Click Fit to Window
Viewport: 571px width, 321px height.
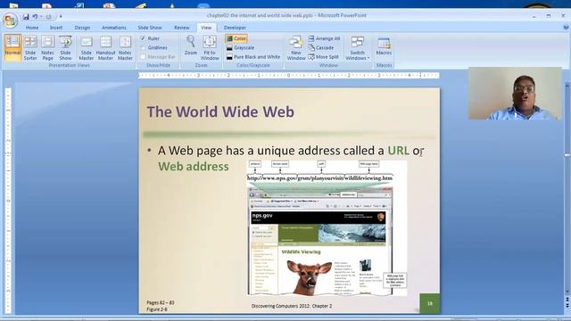pos(210,47)
